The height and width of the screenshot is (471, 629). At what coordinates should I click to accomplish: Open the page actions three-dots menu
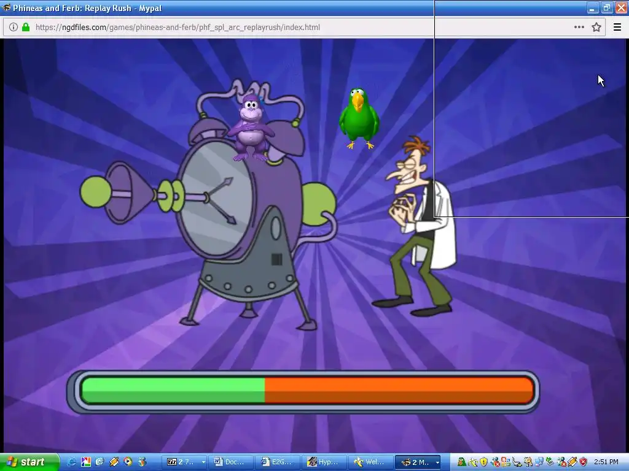click(579, 27)
